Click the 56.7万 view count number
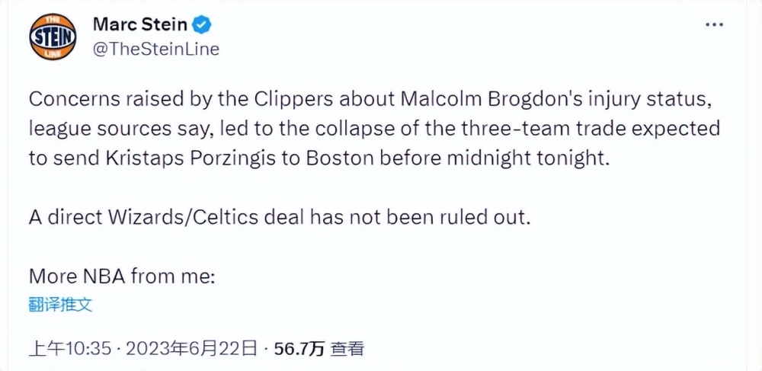This screenshot has height=371, width=762. pyautogui.click(x=299, y=349)
